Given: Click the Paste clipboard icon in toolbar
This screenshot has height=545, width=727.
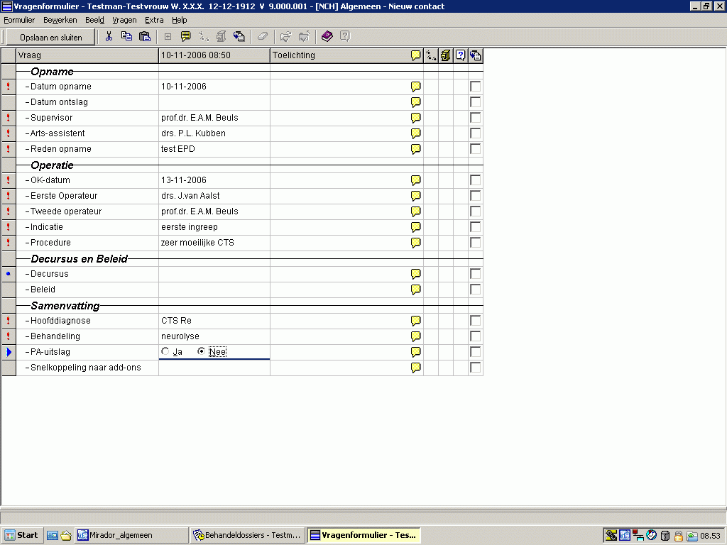Looking at the screenshot, I should tap(145, 37).
